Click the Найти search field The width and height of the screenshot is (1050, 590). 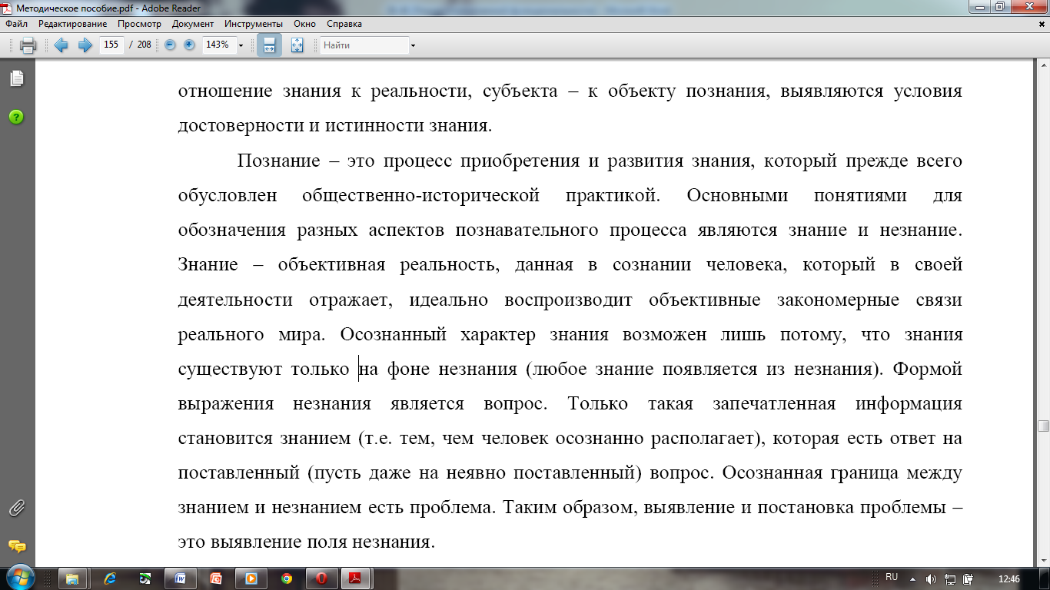tap(364, 45)
